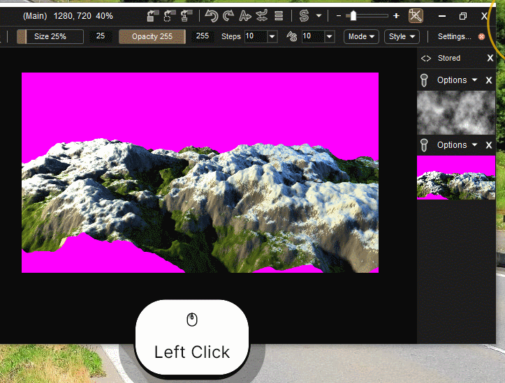Click the S-shaped stroke icon
The height and width of the screenshot is (383, 505).
(304, 15)
